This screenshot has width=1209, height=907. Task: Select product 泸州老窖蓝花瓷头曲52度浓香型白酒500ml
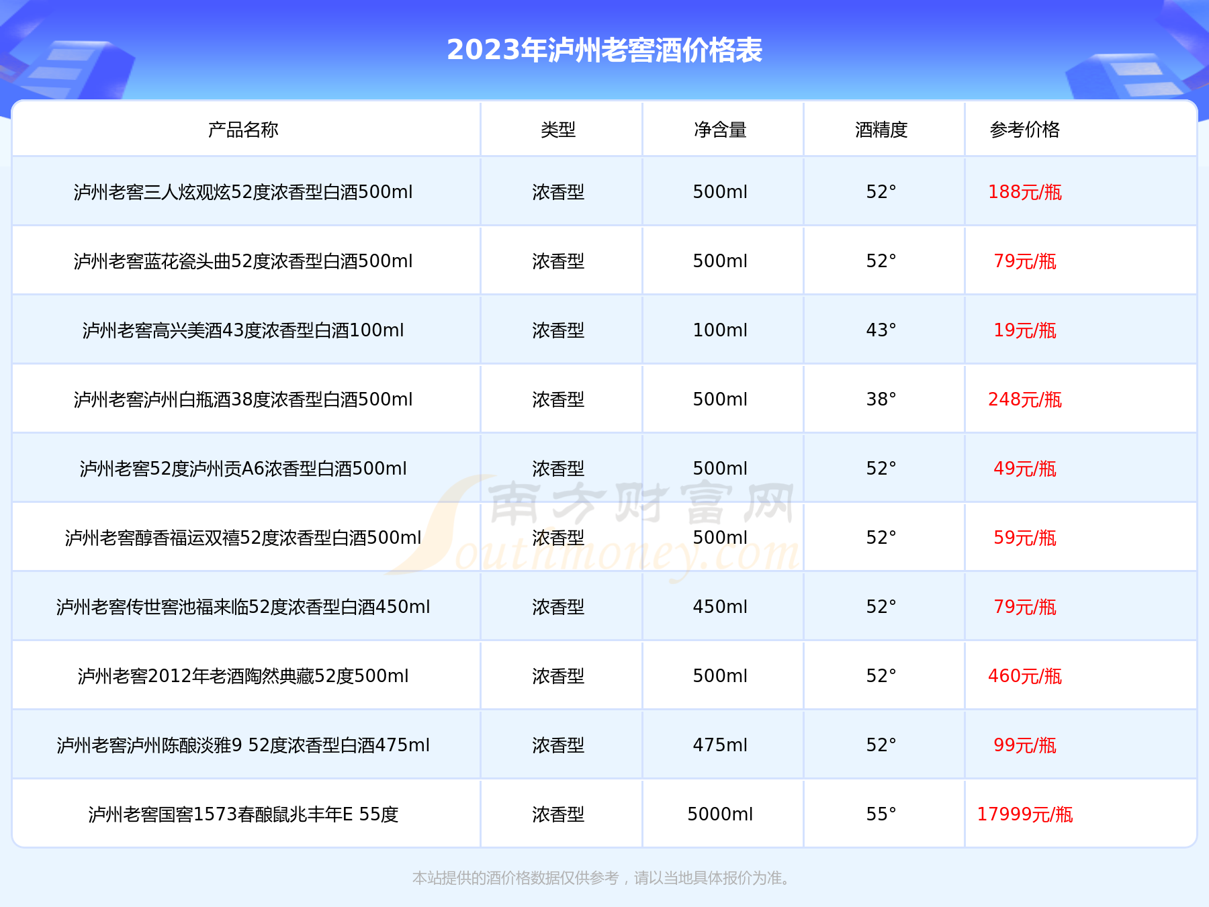[x=243, y=261]
